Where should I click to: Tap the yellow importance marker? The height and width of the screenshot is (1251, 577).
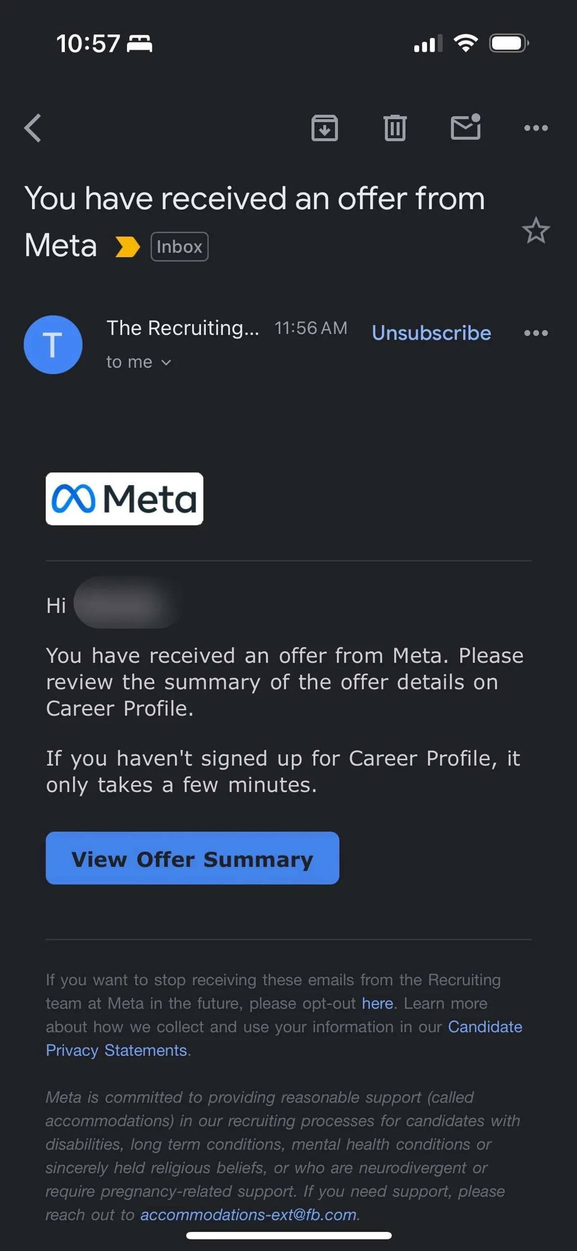coord(127,247)
